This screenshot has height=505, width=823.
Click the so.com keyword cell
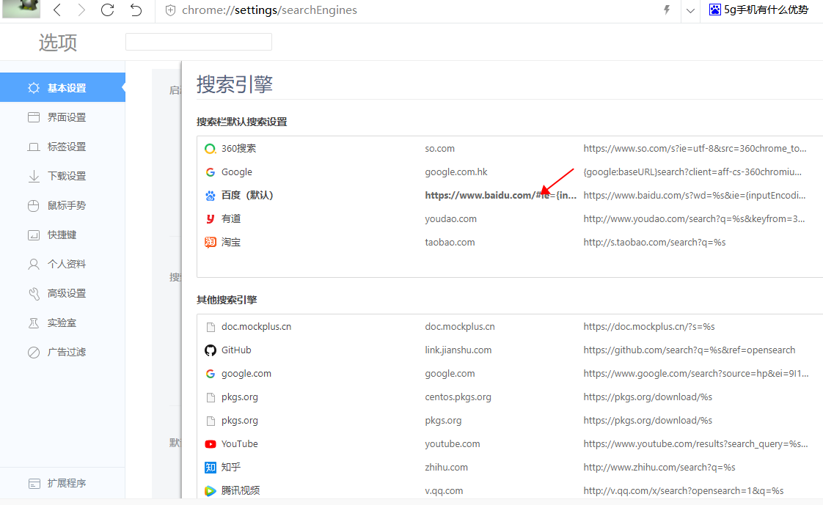pyautogui.click(x=440, y=148)
